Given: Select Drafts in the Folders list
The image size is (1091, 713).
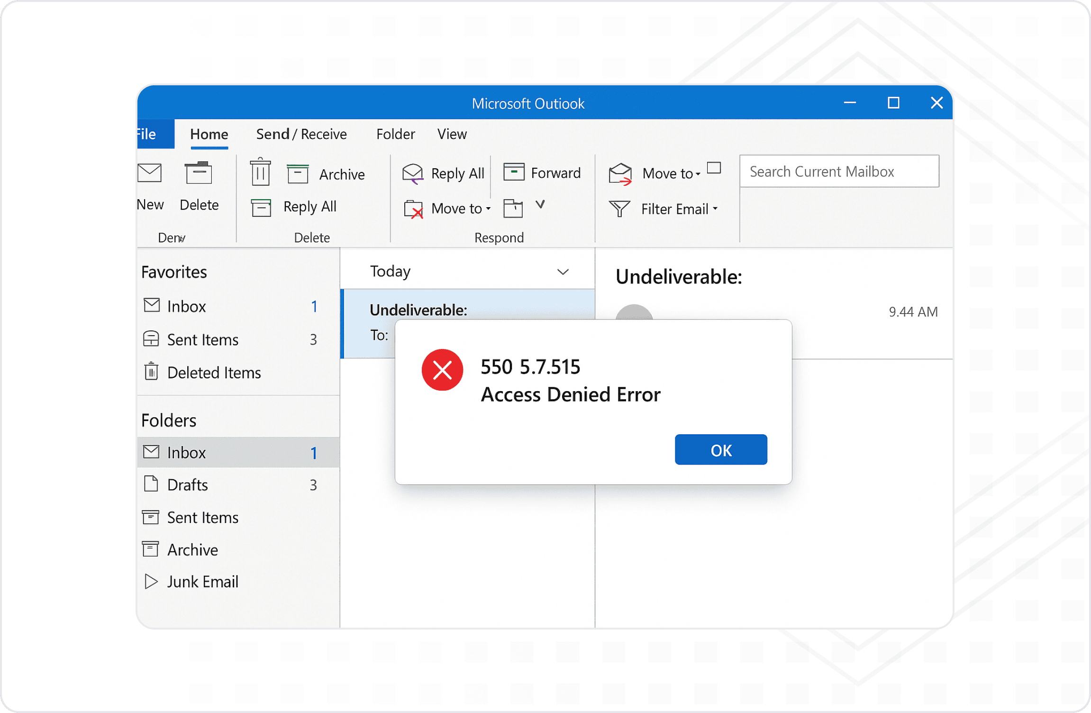Looking at the screenshot, I should click(x=238, y=484).
